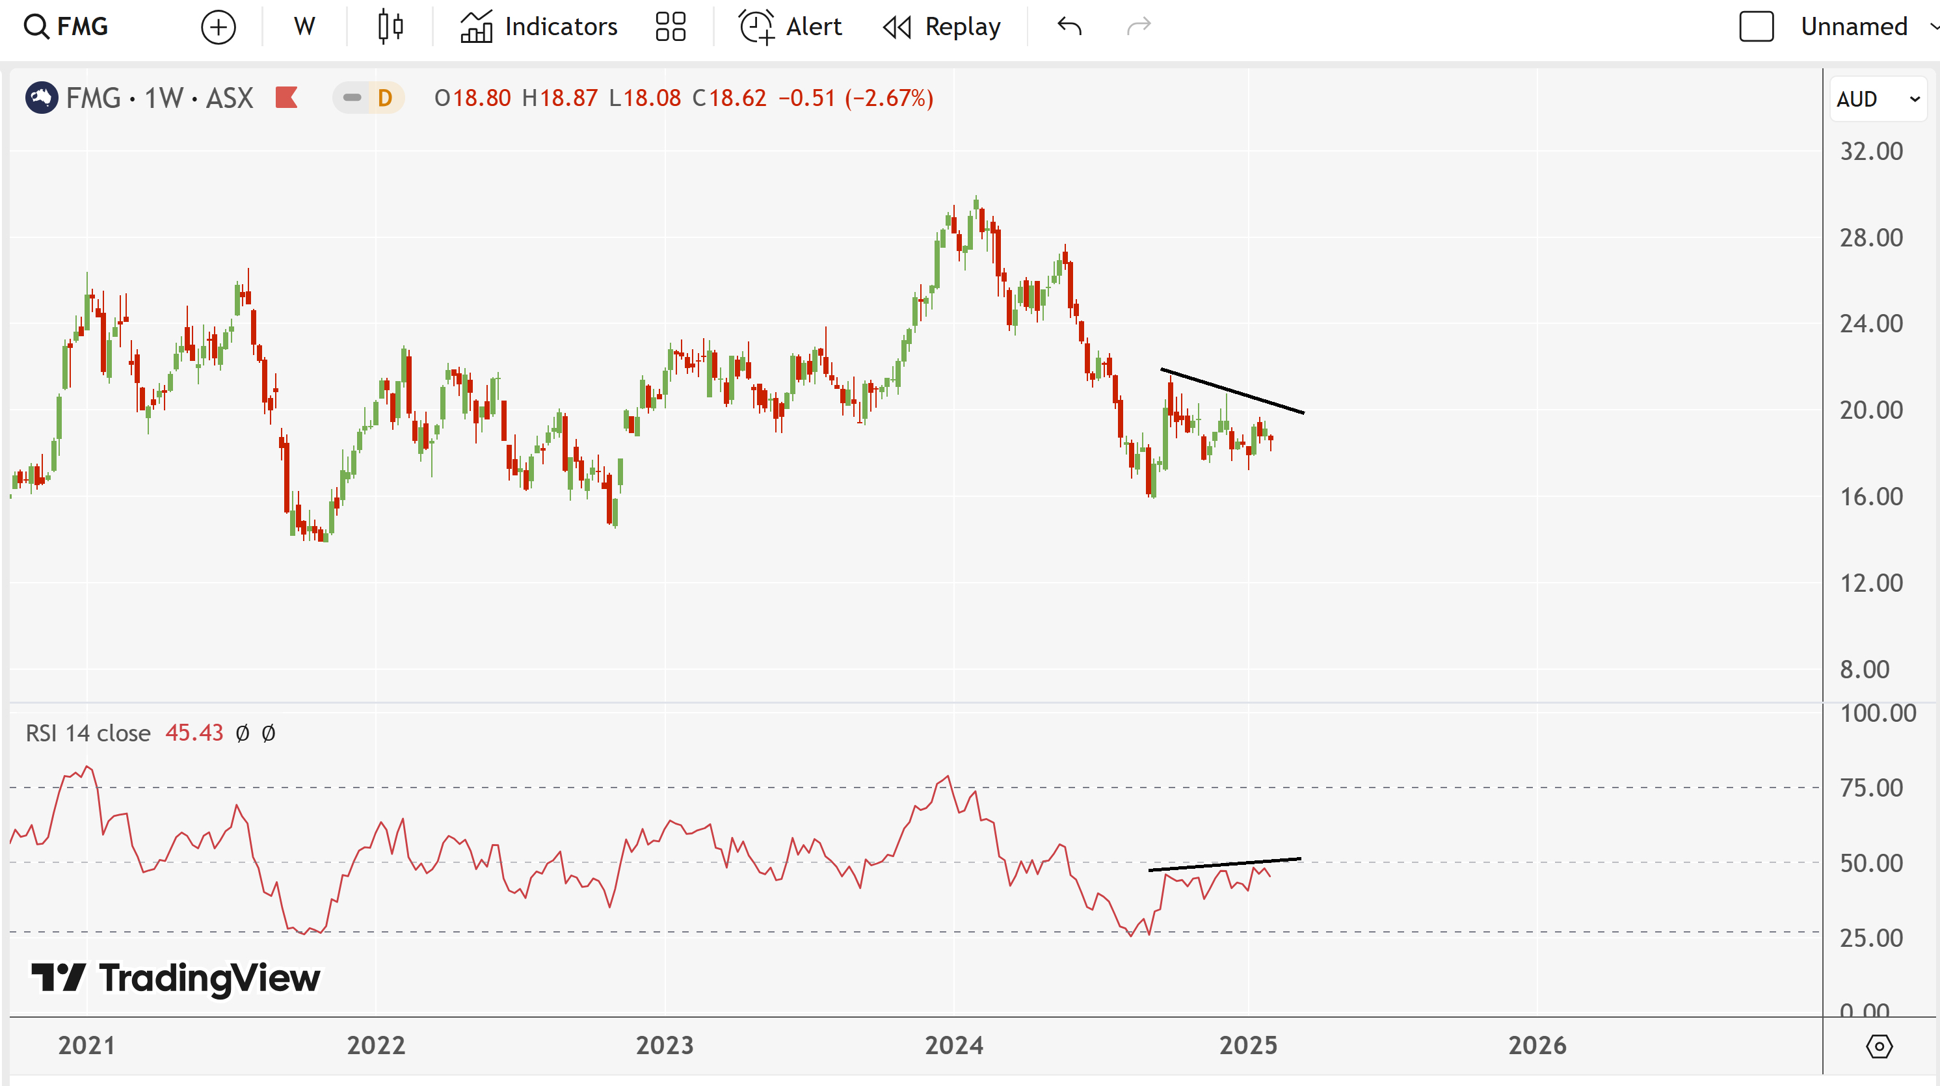Click the 12.00 price scale label

point(1872,583)
